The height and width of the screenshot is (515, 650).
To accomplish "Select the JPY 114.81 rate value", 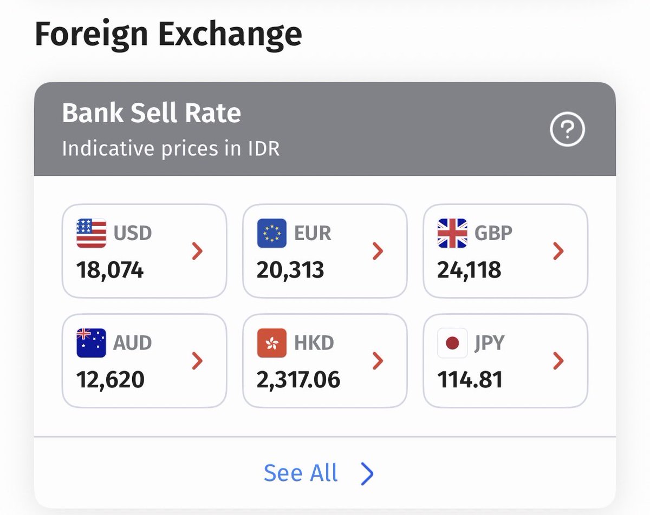I will [x=470, y=380].
